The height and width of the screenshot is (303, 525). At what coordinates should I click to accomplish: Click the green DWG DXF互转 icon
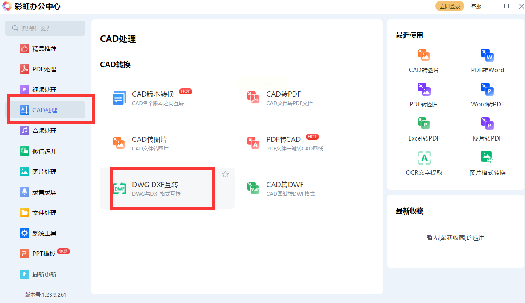coord(119,188)
